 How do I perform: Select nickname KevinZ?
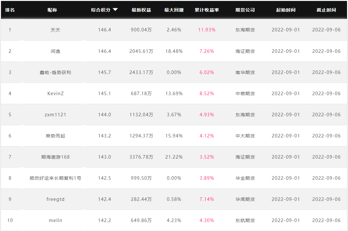point(55,94)
